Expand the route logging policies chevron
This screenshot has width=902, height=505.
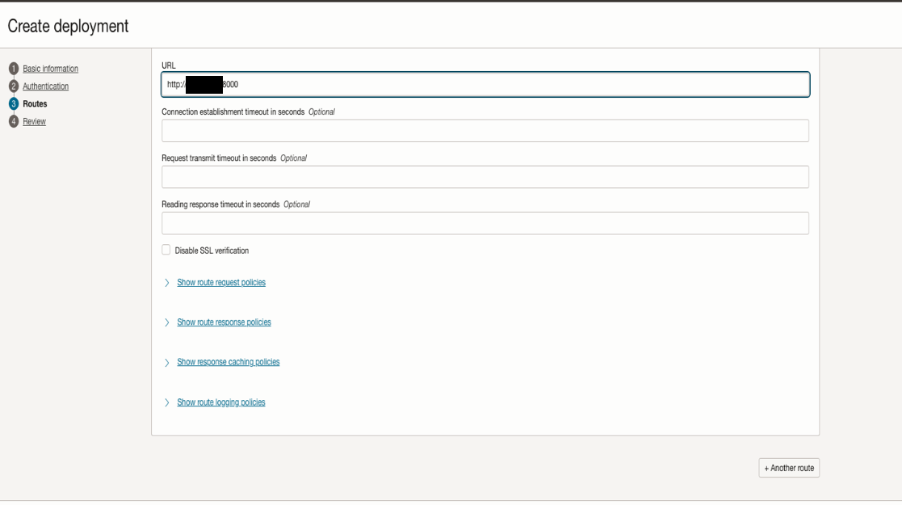pyautogui.click(x=165, y=402)
